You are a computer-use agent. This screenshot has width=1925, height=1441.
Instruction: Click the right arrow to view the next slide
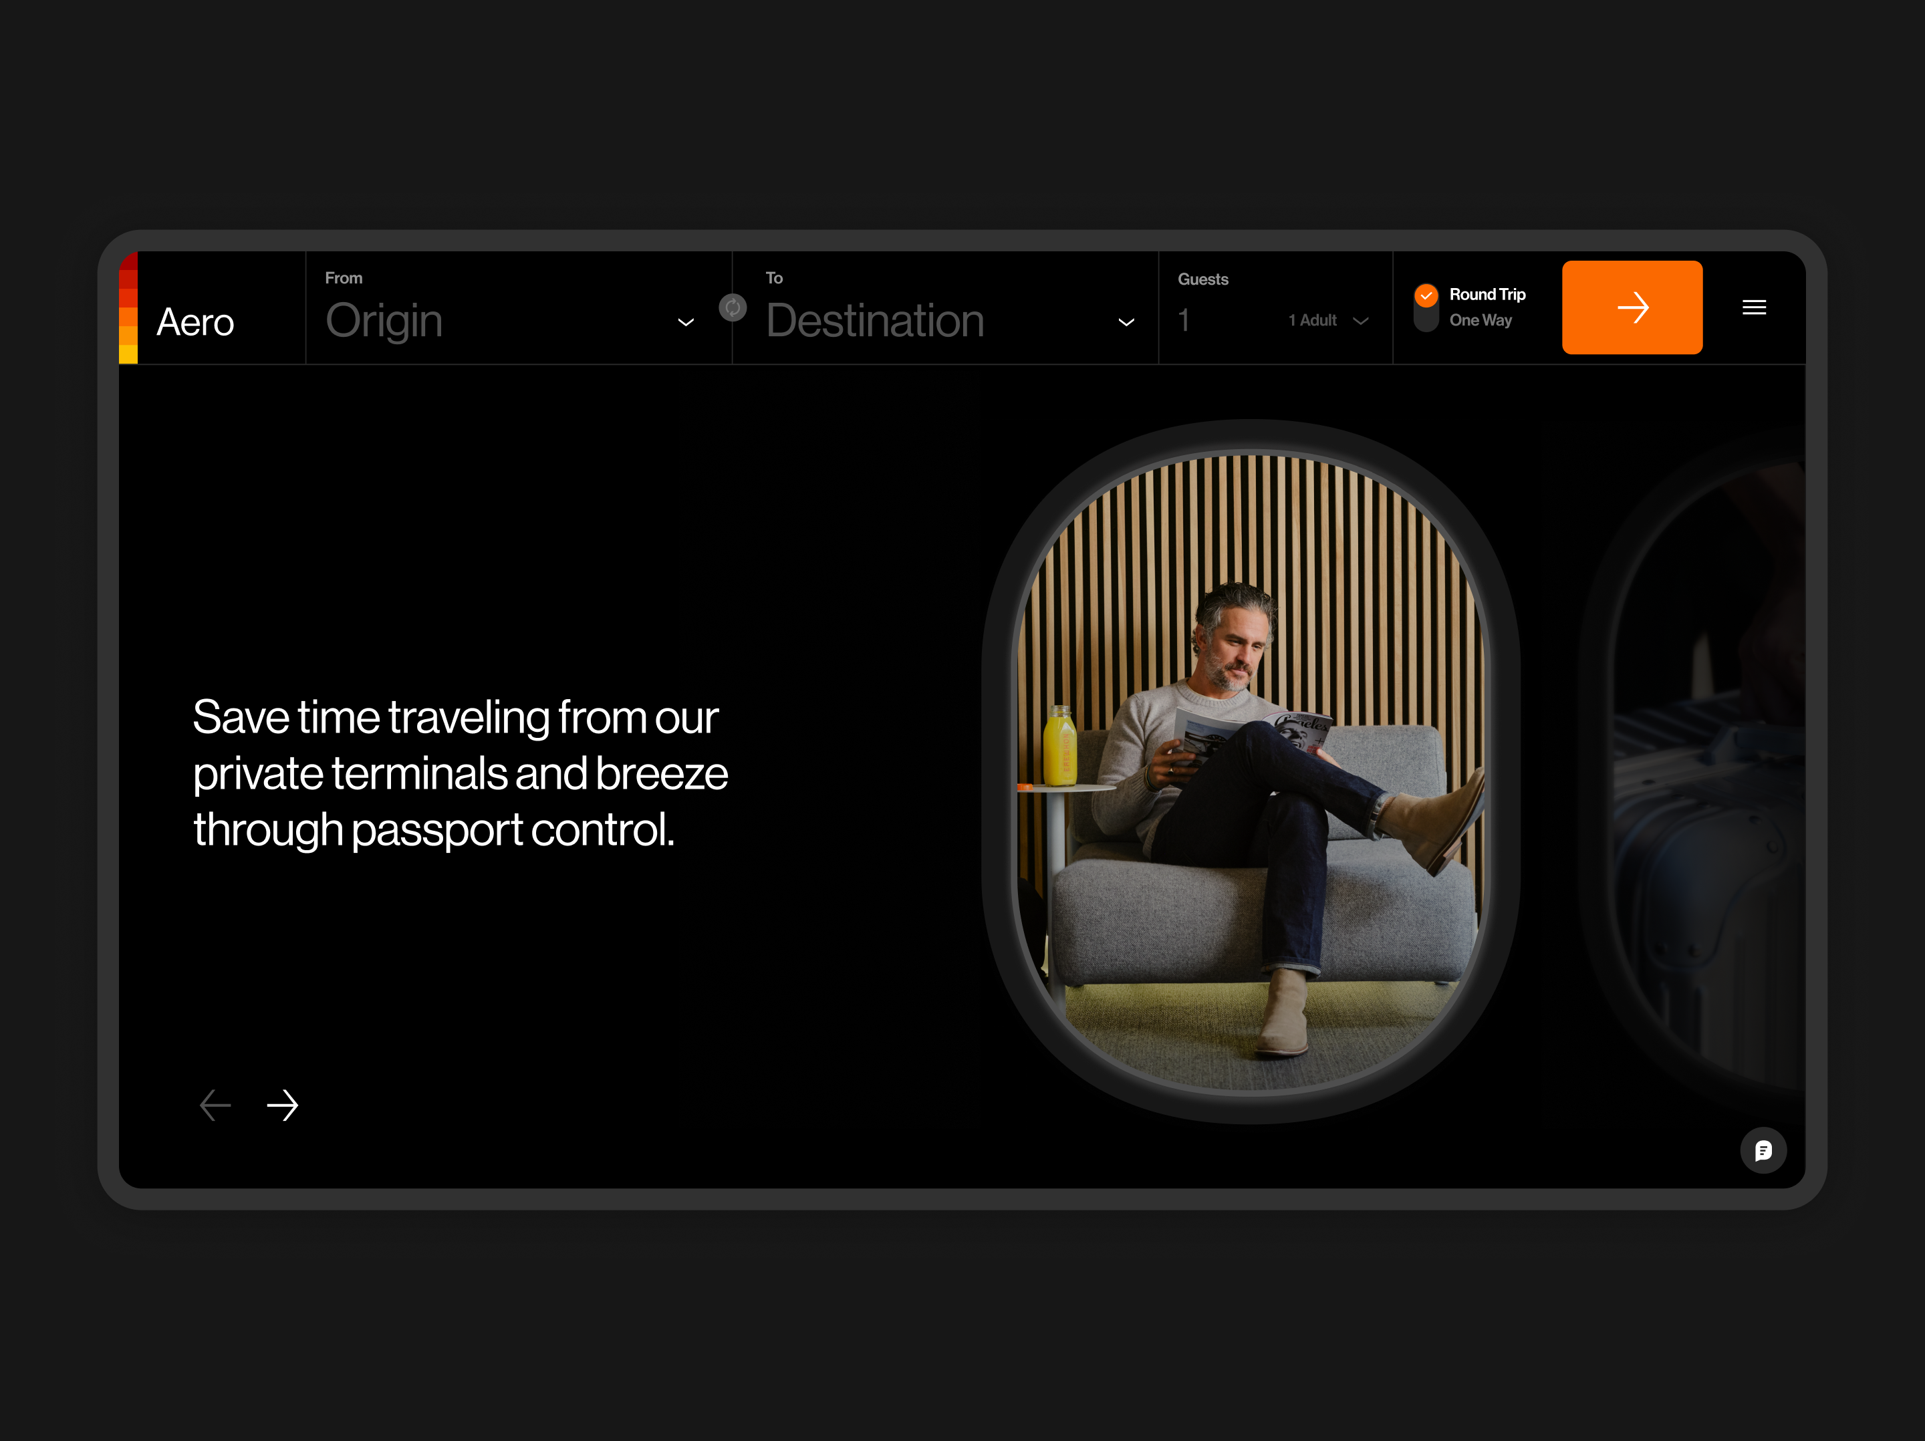(x=282, y=1105)
